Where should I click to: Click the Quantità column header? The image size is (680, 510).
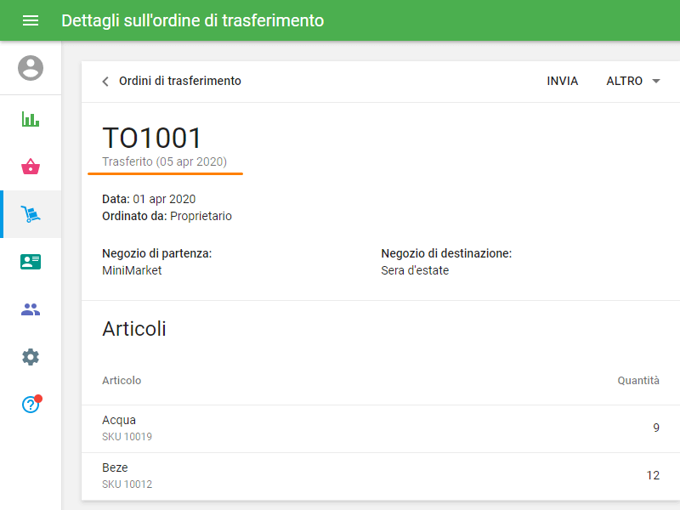click(x=638, y=380)
